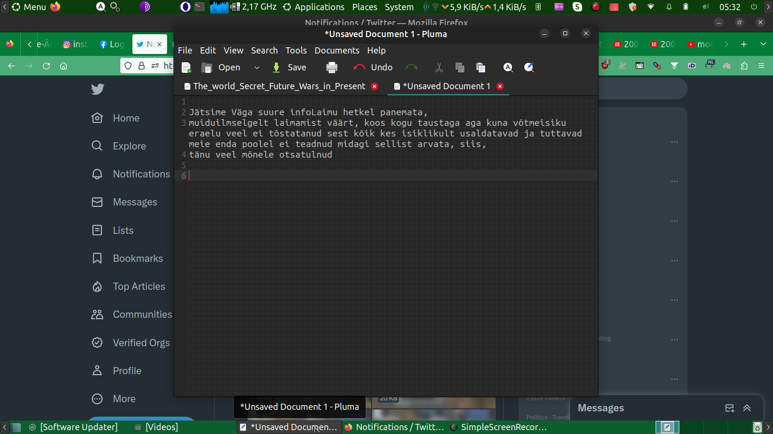Open the Firefox Extensions puzzle icon
The width and height of the screenshot is (773, 434).
click(744, 66)
